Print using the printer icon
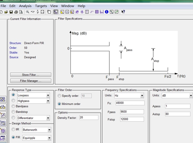This screenshot has width=193, height=143. [16, 12]
